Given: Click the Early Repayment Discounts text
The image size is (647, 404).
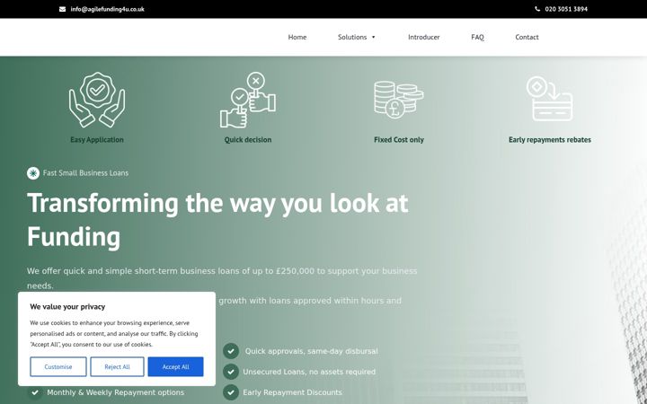Looking at the screenshot, I should (292, 392).
